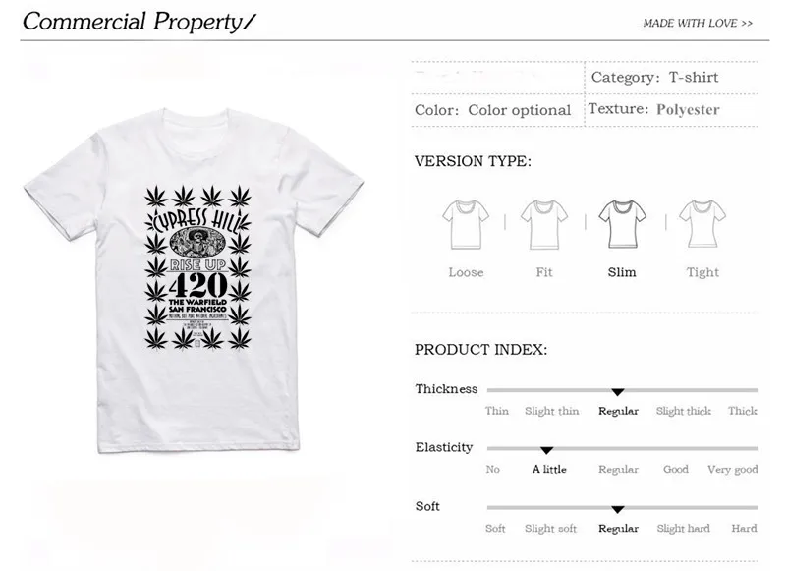The height and width of the screenshot is (571, 786).
Task: Choose the 'A little' elasticity label
Action: coord(549,469)
